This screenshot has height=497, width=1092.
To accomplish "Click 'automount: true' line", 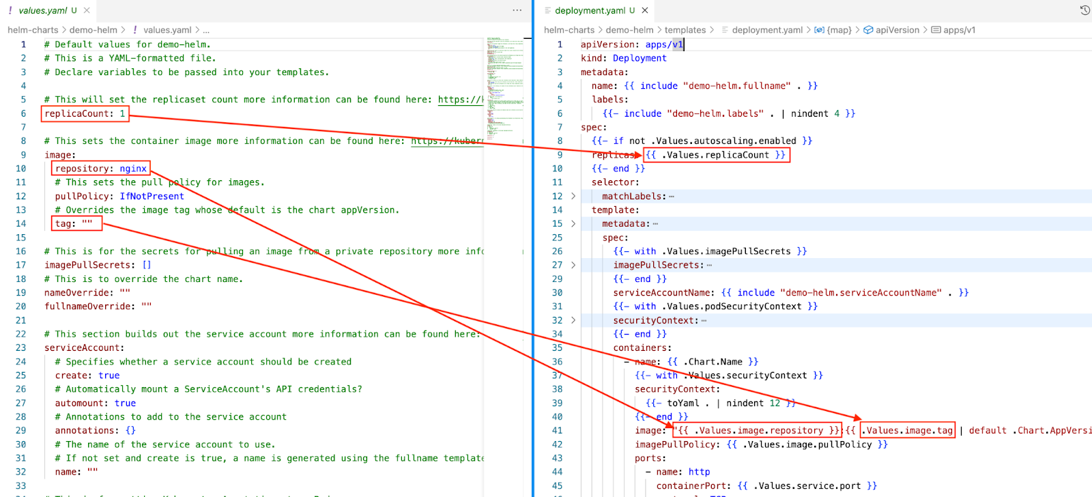I will (x=96, y=403).
